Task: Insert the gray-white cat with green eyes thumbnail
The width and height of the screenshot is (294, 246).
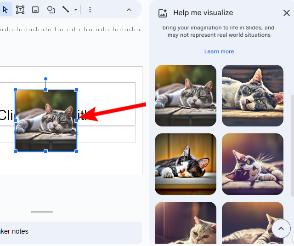Action: [253, 96]
